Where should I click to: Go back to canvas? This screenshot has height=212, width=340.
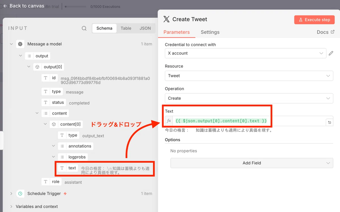point(24,6)
